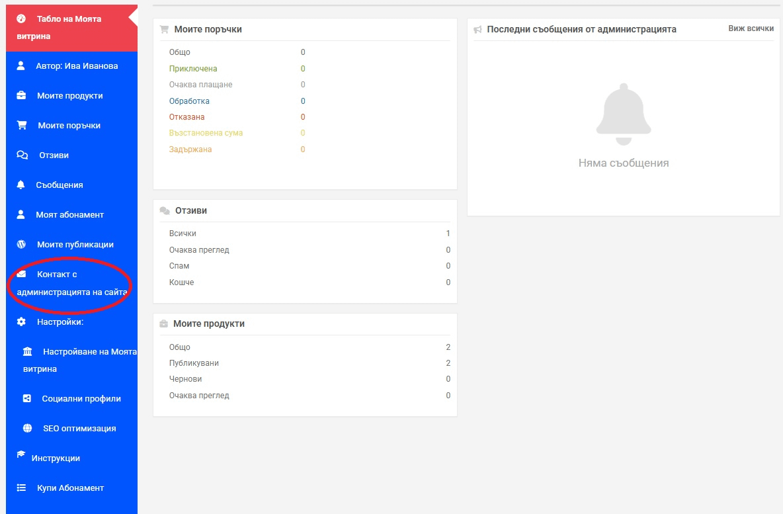Open the Моят абонамент menu item

tap(69, 214)
